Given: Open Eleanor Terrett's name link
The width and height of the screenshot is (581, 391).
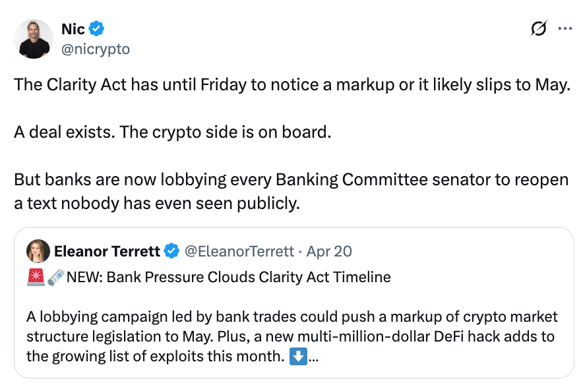Looking at the screenshot, I should point(107,251).
